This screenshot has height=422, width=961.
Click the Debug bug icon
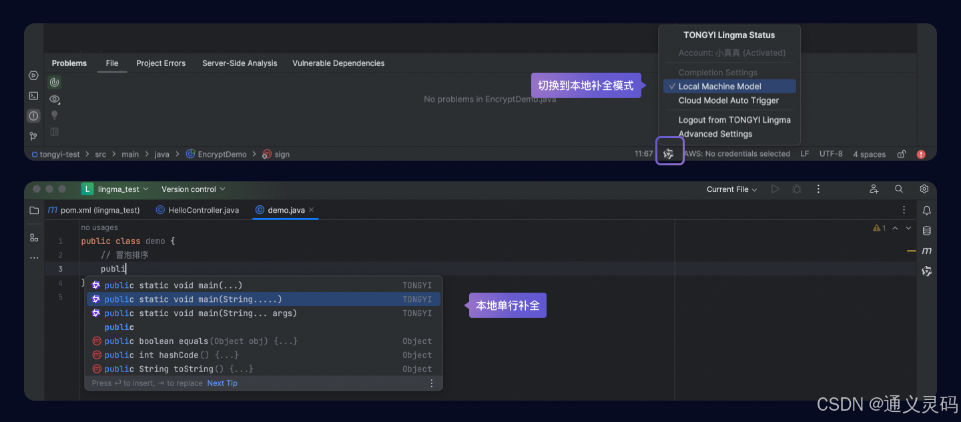(797, 189)
